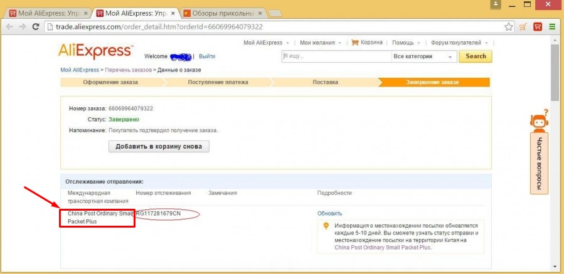Expand the Мои желания menu

320,43
